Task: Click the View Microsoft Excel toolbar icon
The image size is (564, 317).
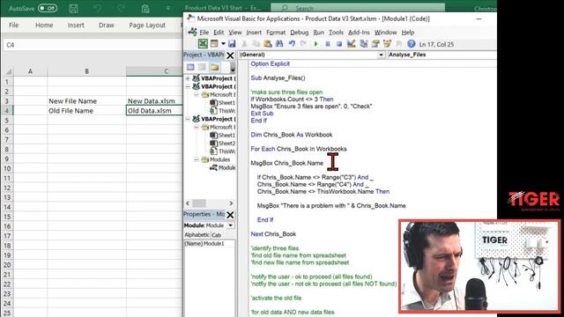Action: (203, 44)
